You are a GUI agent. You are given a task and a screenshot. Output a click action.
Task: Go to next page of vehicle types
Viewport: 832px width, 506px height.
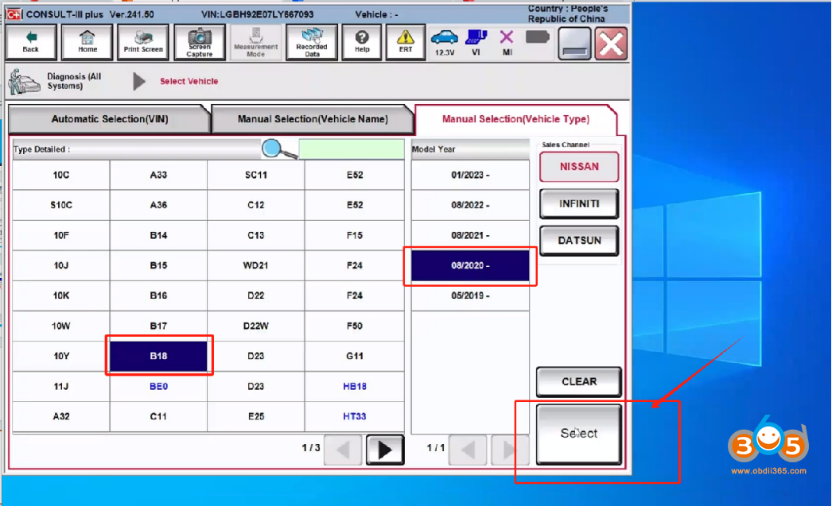point(385,450)
